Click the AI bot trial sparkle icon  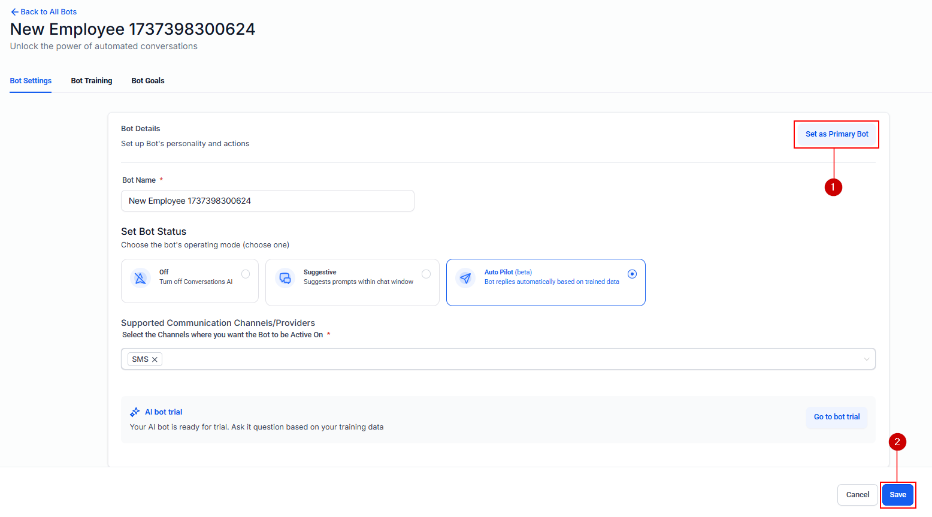click(x=135, y=411)
